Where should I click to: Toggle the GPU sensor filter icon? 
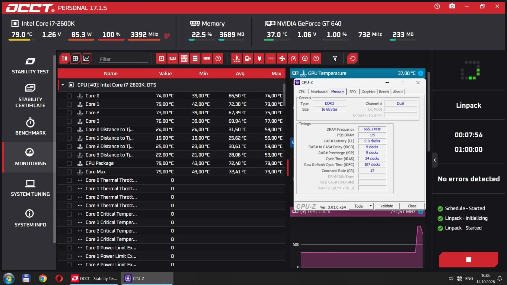point(173,59)
